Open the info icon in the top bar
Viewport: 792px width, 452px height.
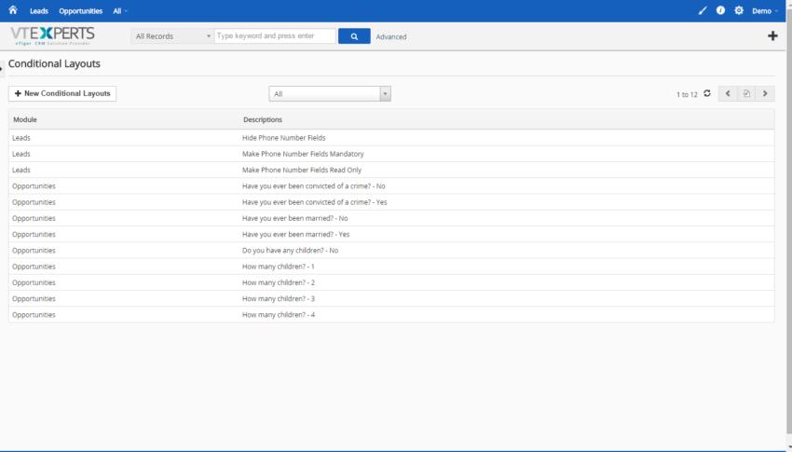click(721, 10)
